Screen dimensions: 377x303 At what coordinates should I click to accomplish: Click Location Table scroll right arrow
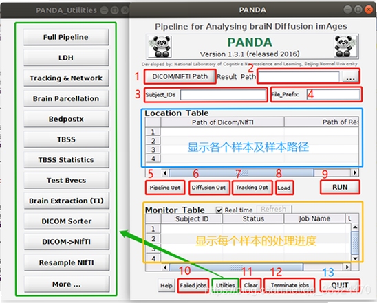[x=354, y=172]
